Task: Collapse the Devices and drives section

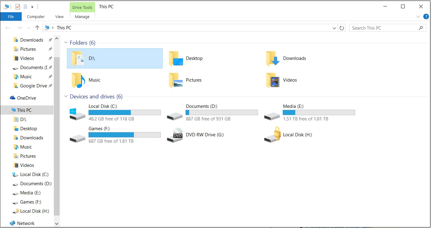Action: [x=66, y=96]
